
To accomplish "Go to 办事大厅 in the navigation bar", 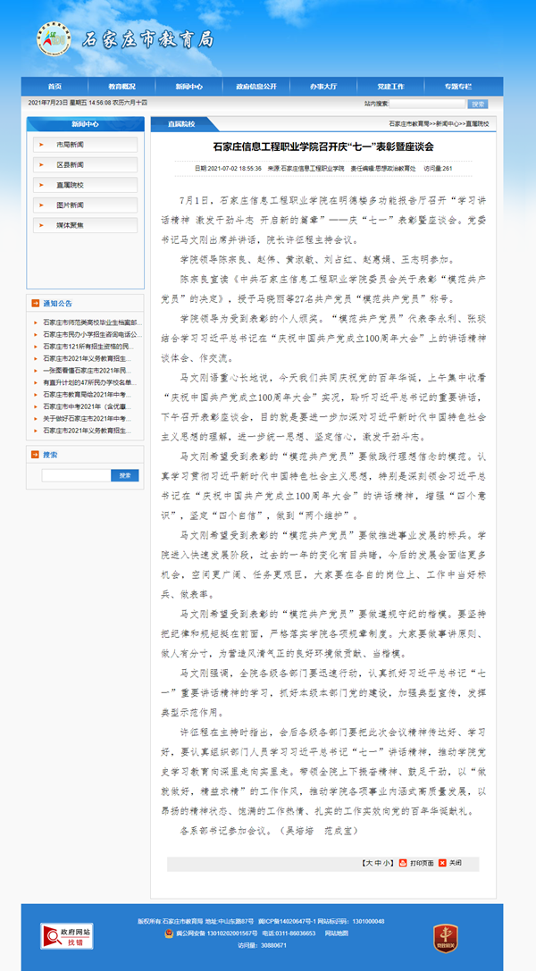I will click(323, 87).
